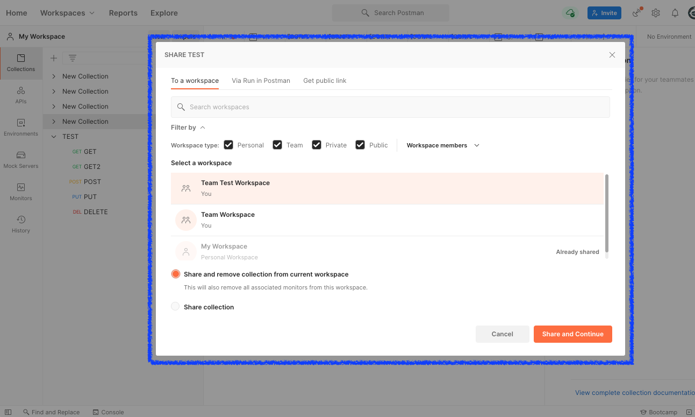Open the Workspace members dropdown
This screenshot has width=695, height=417.
(443, 145)
